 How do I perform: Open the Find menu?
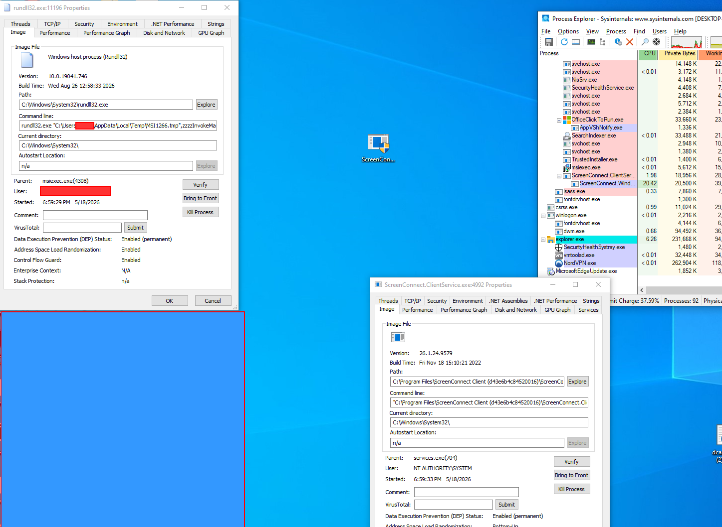pos(639,31)
